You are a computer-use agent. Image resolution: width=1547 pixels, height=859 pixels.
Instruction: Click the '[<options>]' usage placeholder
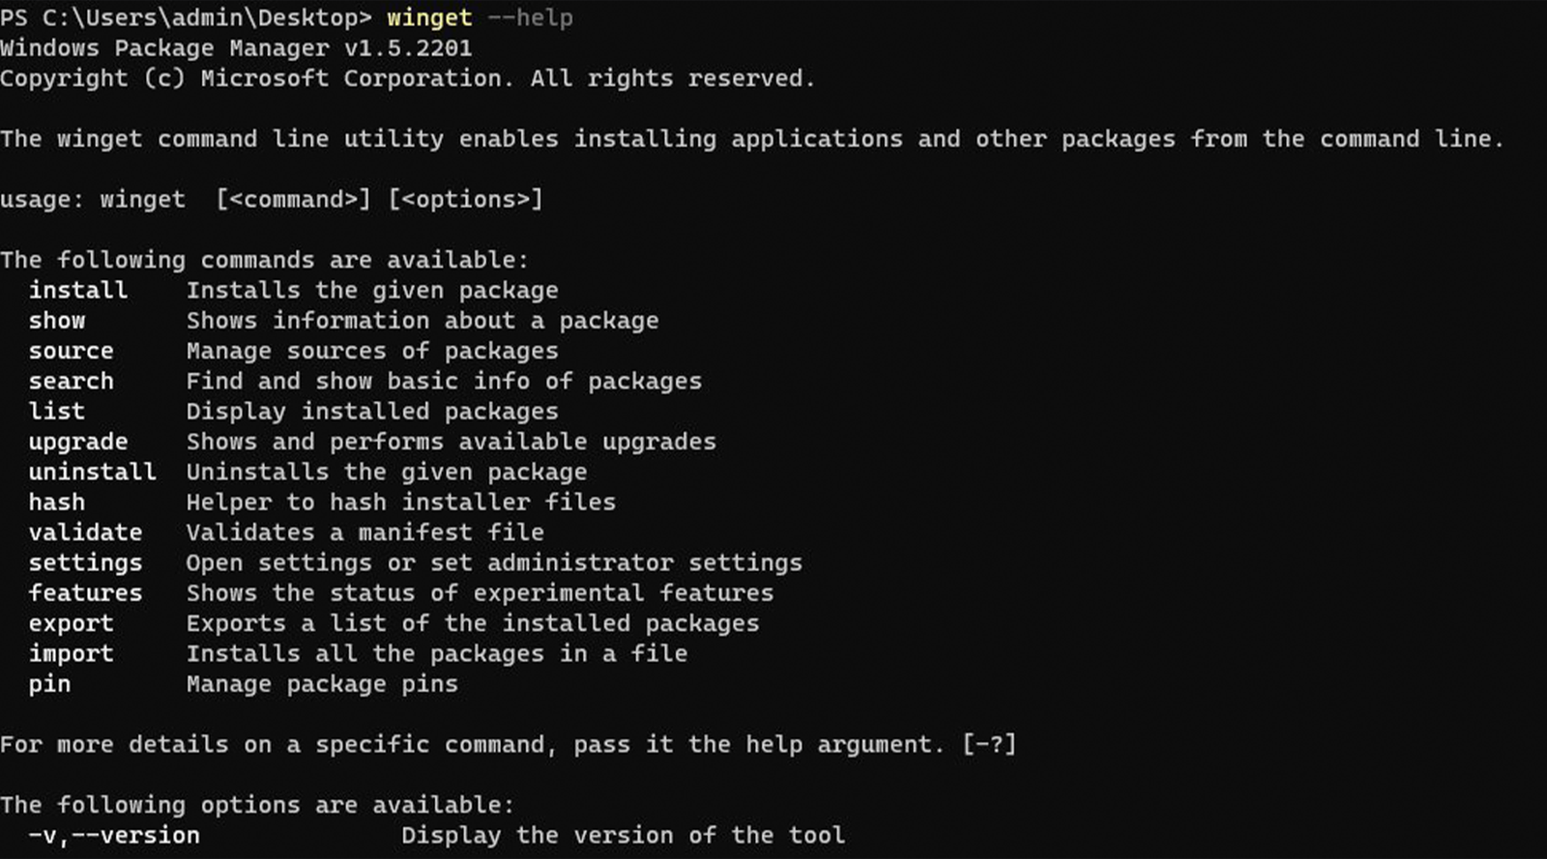tap(465, 199)
